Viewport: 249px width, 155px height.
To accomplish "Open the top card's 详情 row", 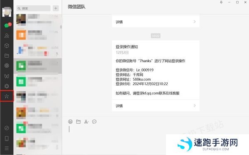I will point(156,22).
